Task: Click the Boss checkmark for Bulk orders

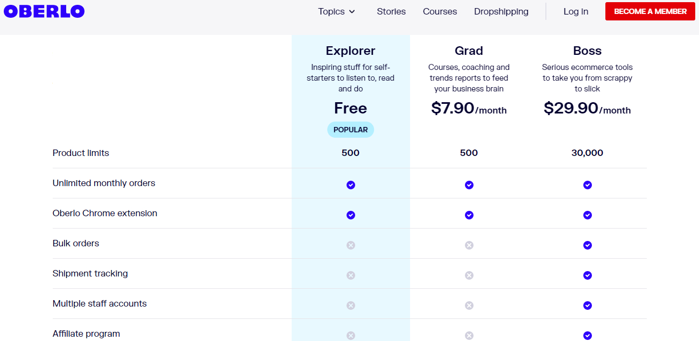Action: 587,245
